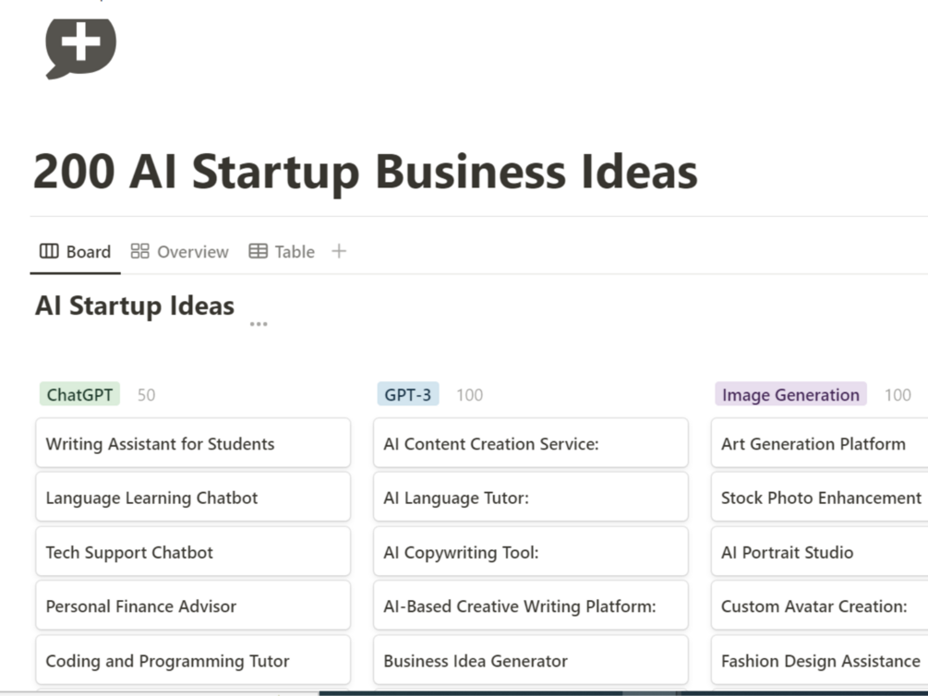Select the AI Copywriting Tool card
Image resolution: width=928 pixels, height=696 pixels.
[531, 552]
